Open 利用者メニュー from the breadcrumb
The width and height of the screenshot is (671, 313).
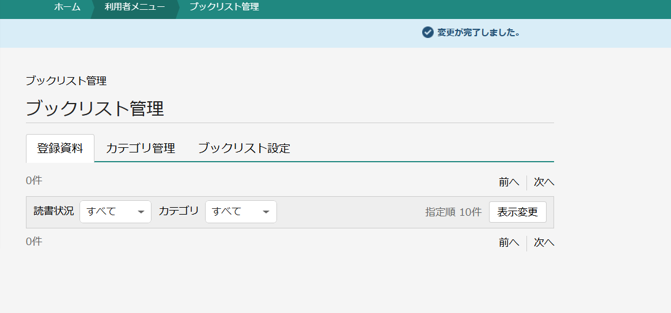point(135,7)
